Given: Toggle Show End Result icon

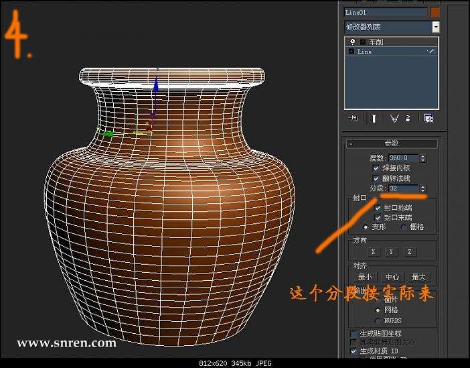Looking at the screenshot, I should pyautogui.click(x=374, y=119).
